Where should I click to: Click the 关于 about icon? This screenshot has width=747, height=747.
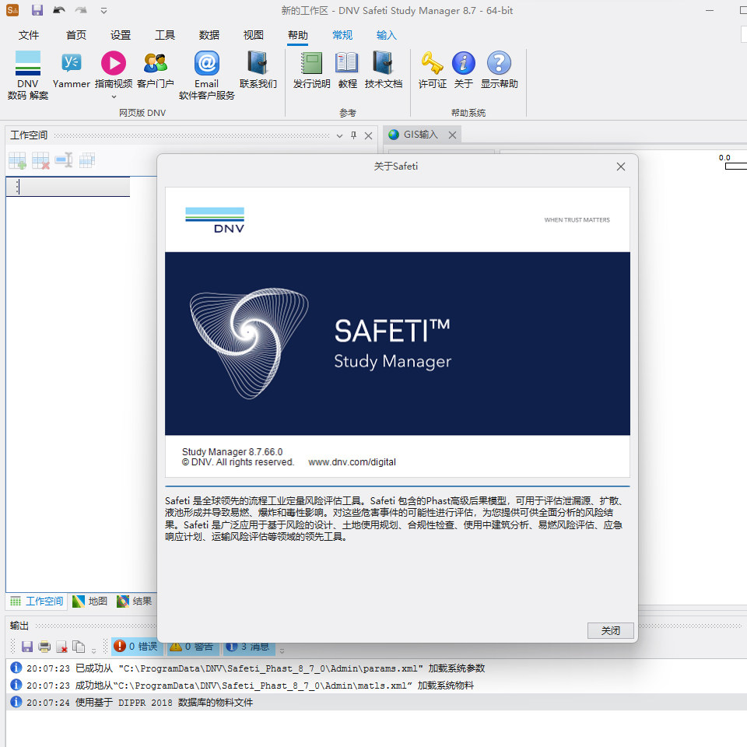464,70
